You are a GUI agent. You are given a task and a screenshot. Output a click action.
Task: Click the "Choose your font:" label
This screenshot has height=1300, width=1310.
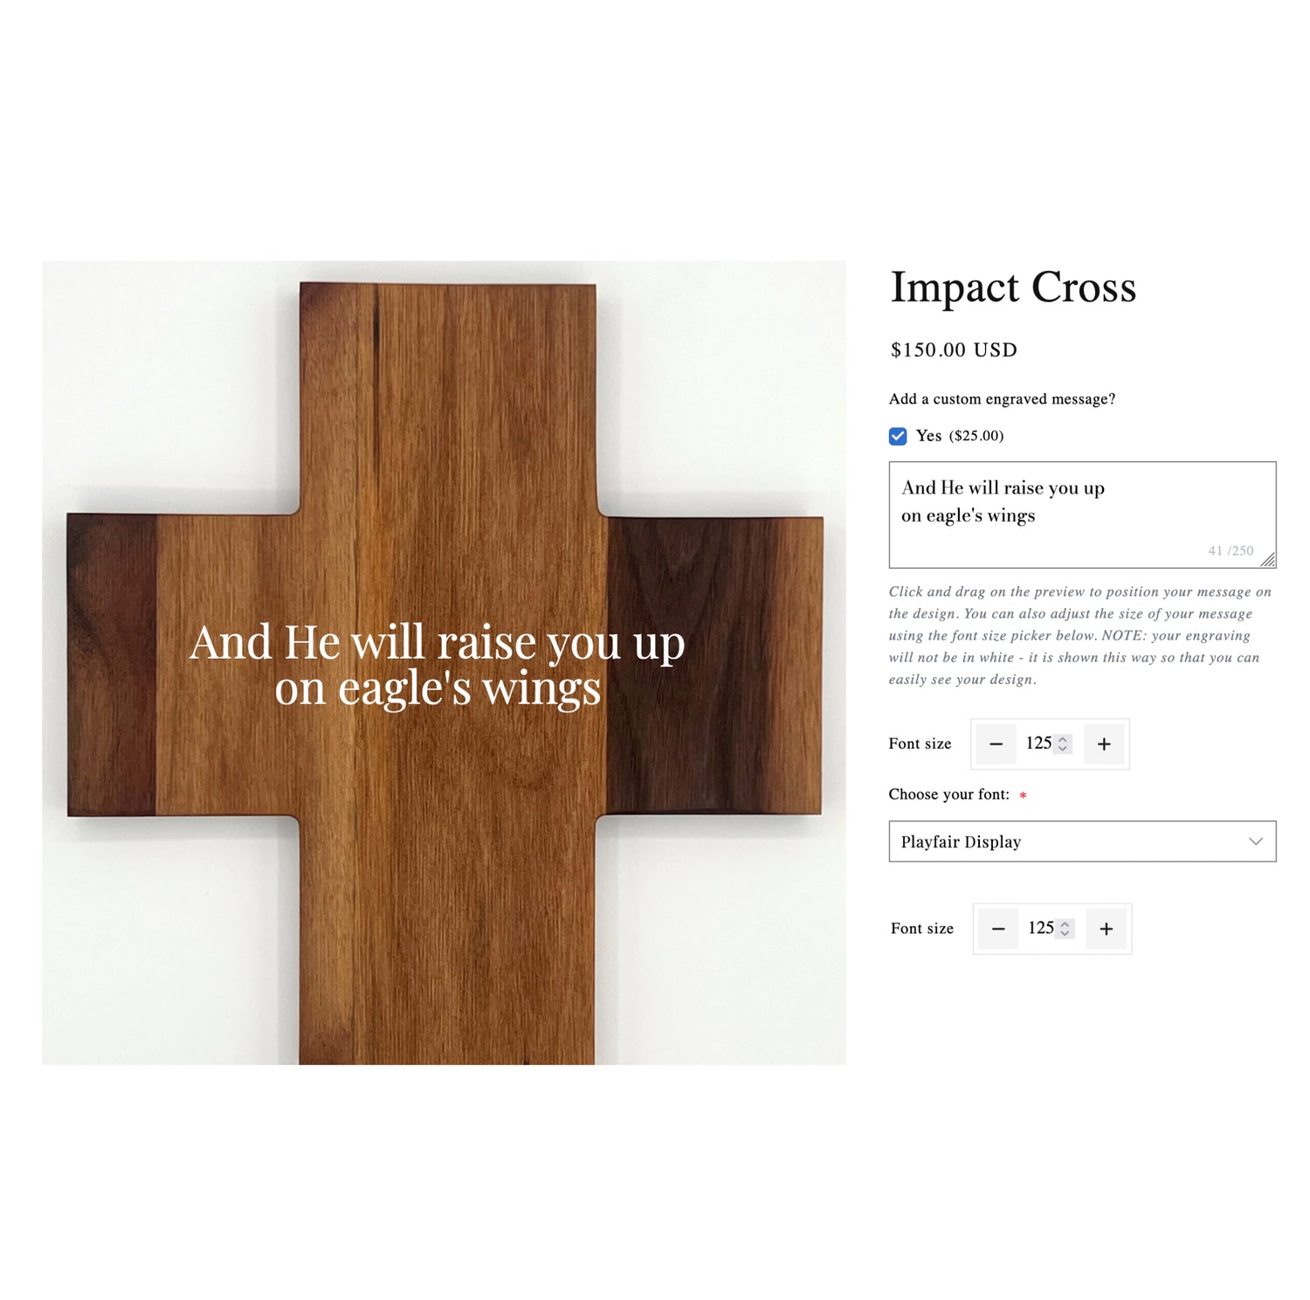click(948, 794)
